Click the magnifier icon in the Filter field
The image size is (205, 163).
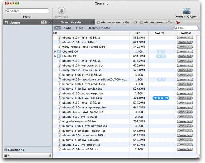click(x=176, y=28)
